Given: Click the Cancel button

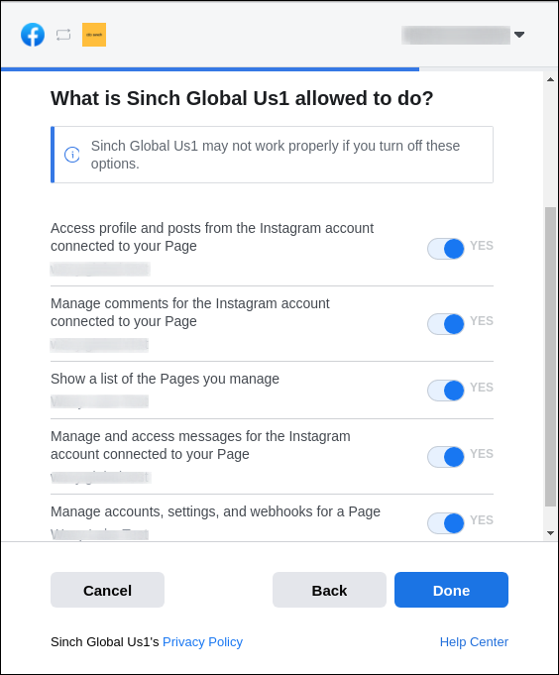Looking at the screenshot, I should click(107, 590).
